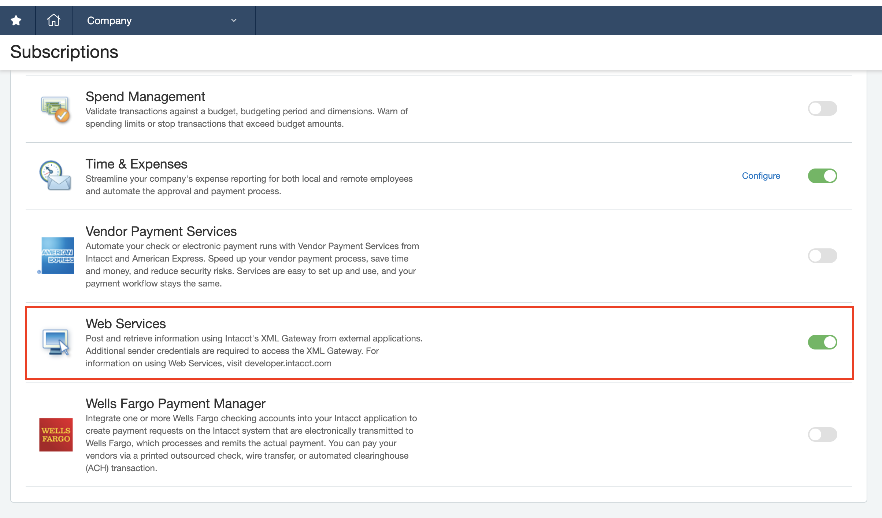Switch off the Web Services toggle
This screenshot has height=518, width=882.
click(822, 342)
